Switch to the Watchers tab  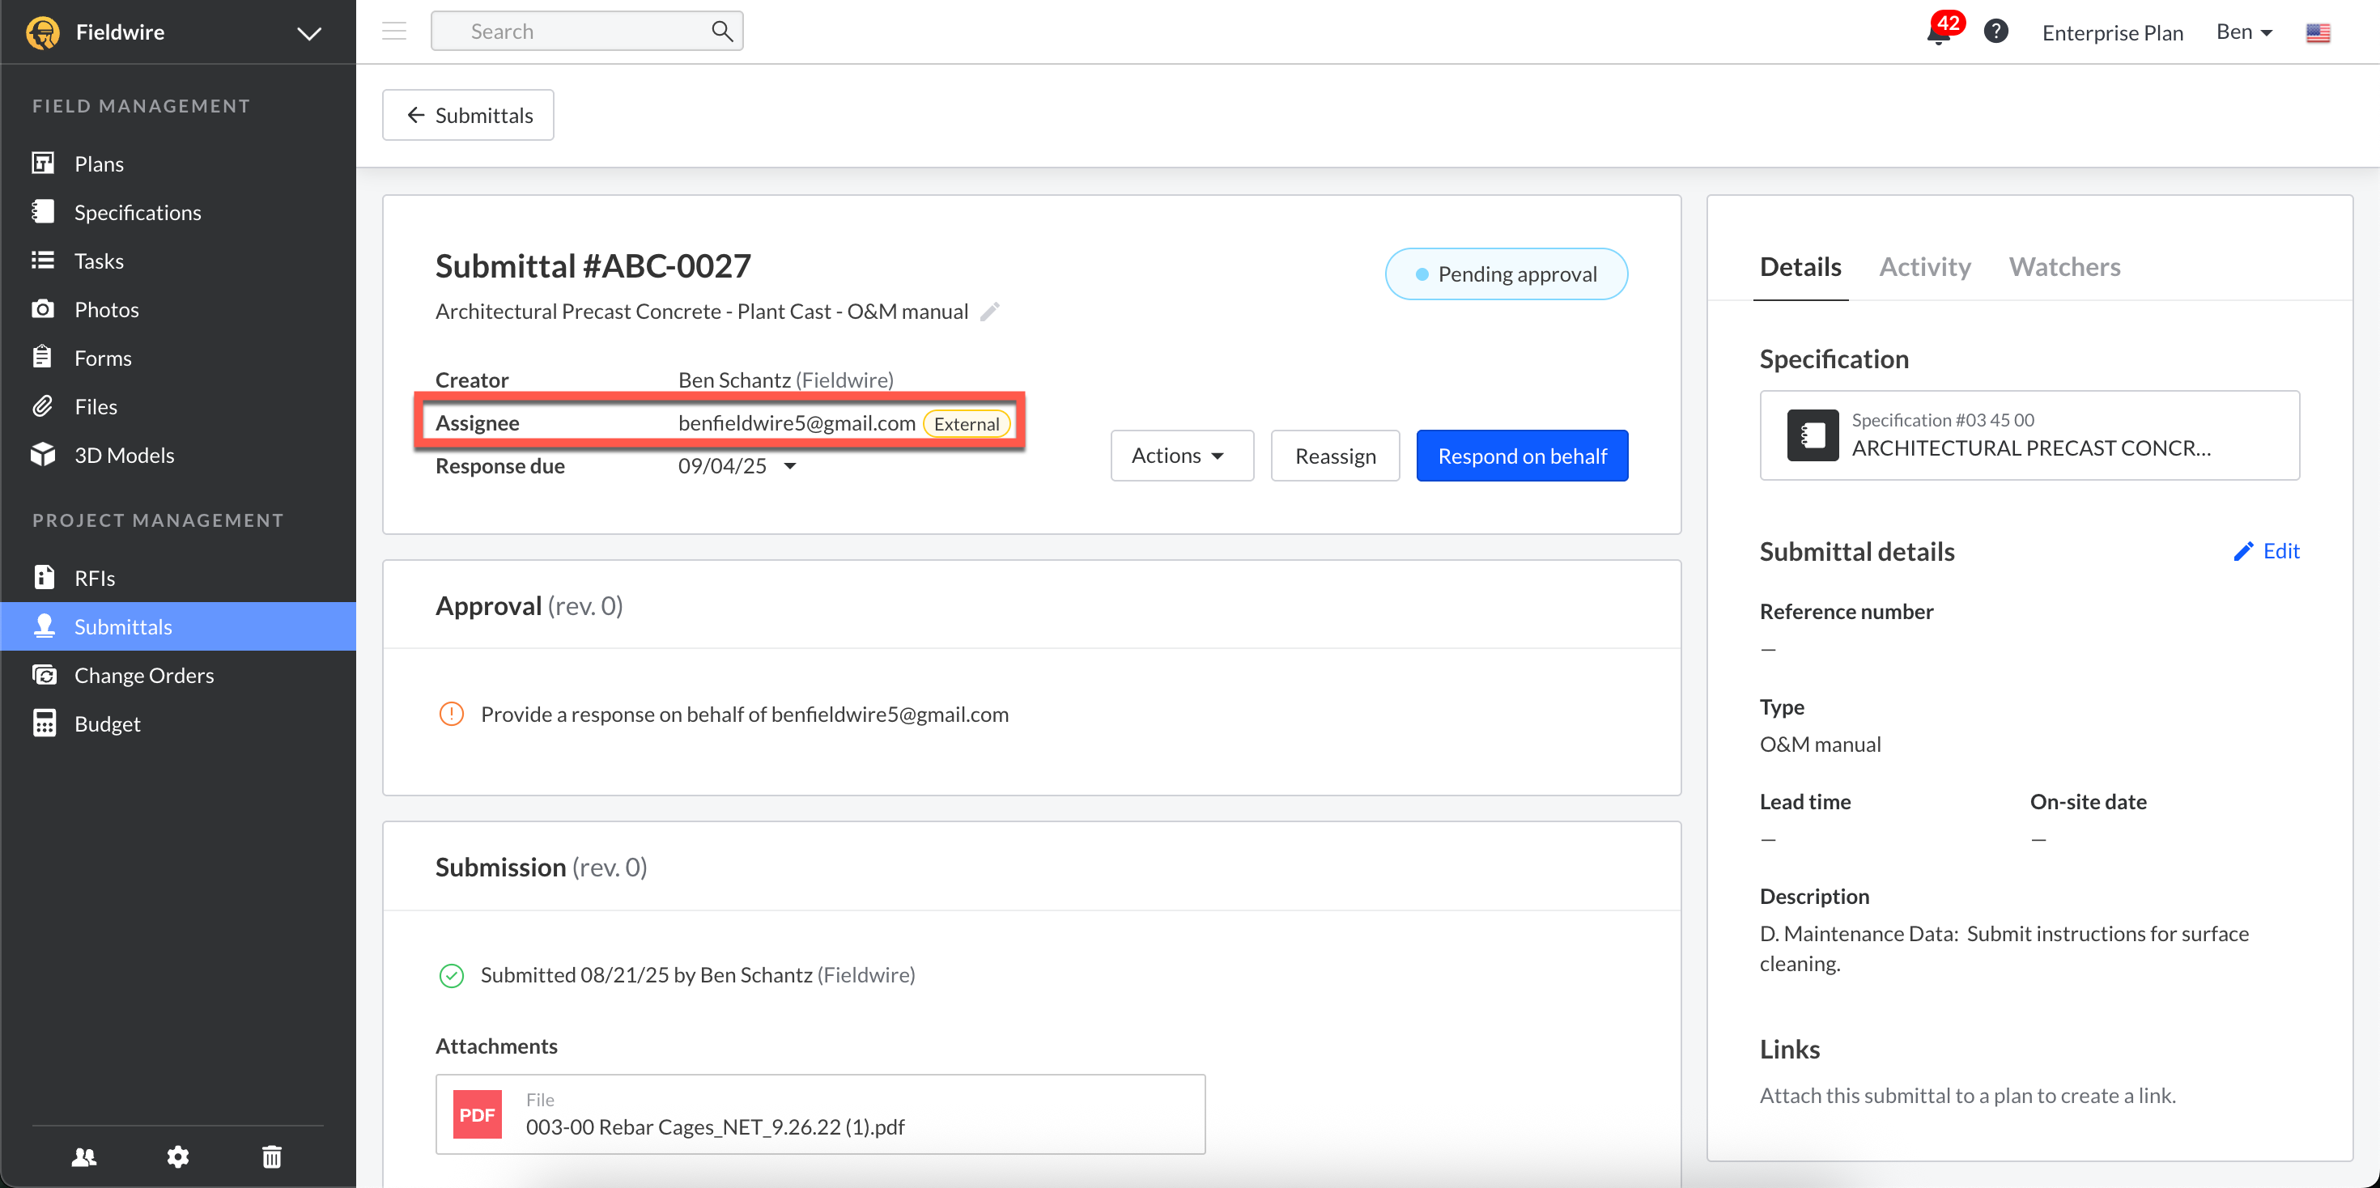(2064, 267)
